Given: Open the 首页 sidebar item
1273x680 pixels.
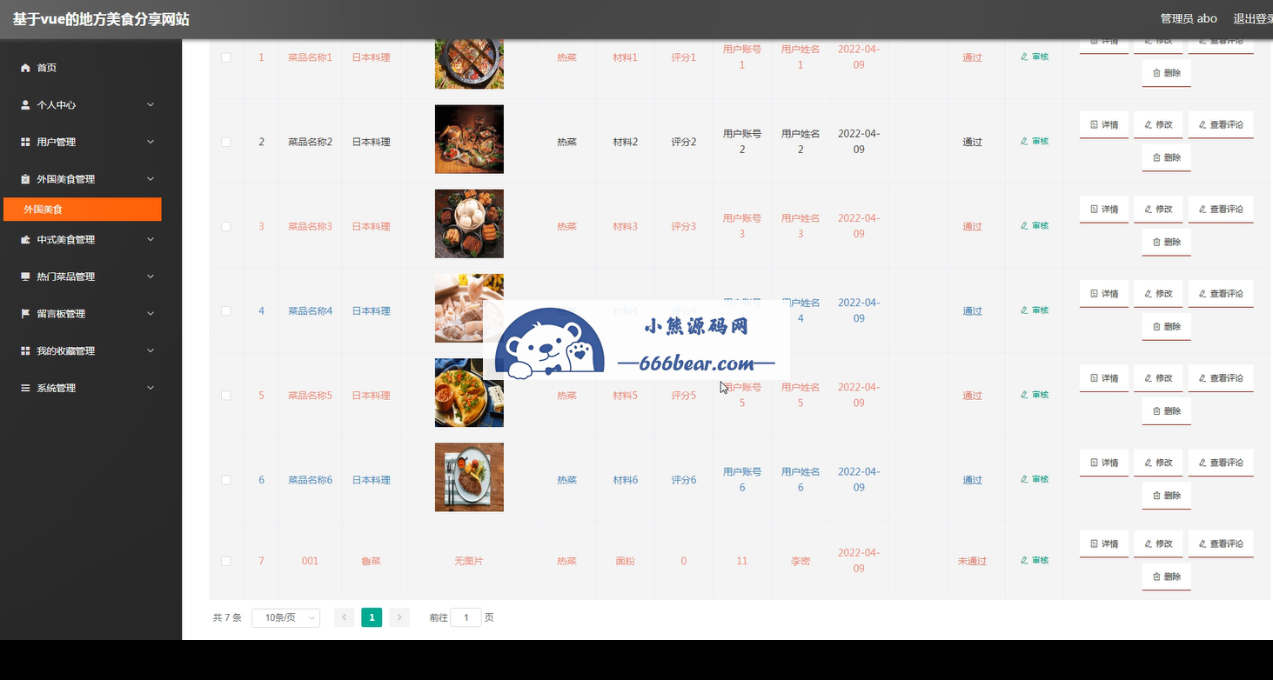Looking at the screenshot, I should pyautogui.click(x=90, y=68).
